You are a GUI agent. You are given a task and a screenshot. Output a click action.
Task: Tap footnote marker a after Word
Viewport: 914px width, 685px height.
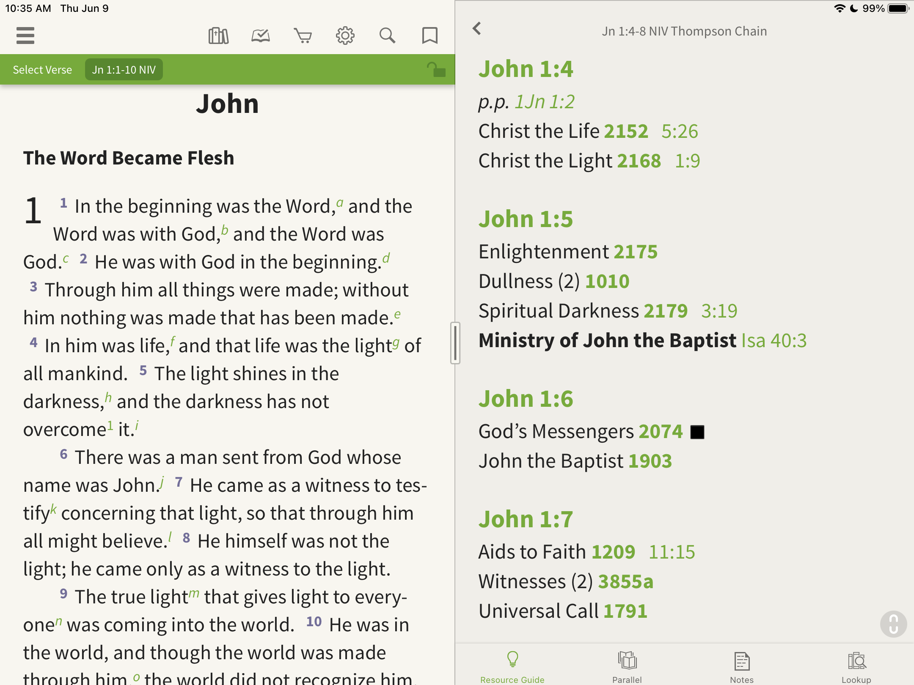[340, 203]
